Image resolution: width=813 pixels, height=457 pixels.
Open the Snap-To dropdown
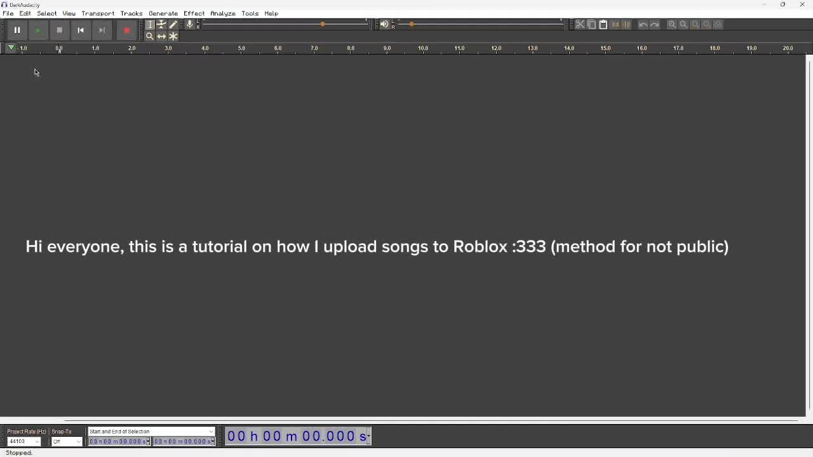coord(67,441)
